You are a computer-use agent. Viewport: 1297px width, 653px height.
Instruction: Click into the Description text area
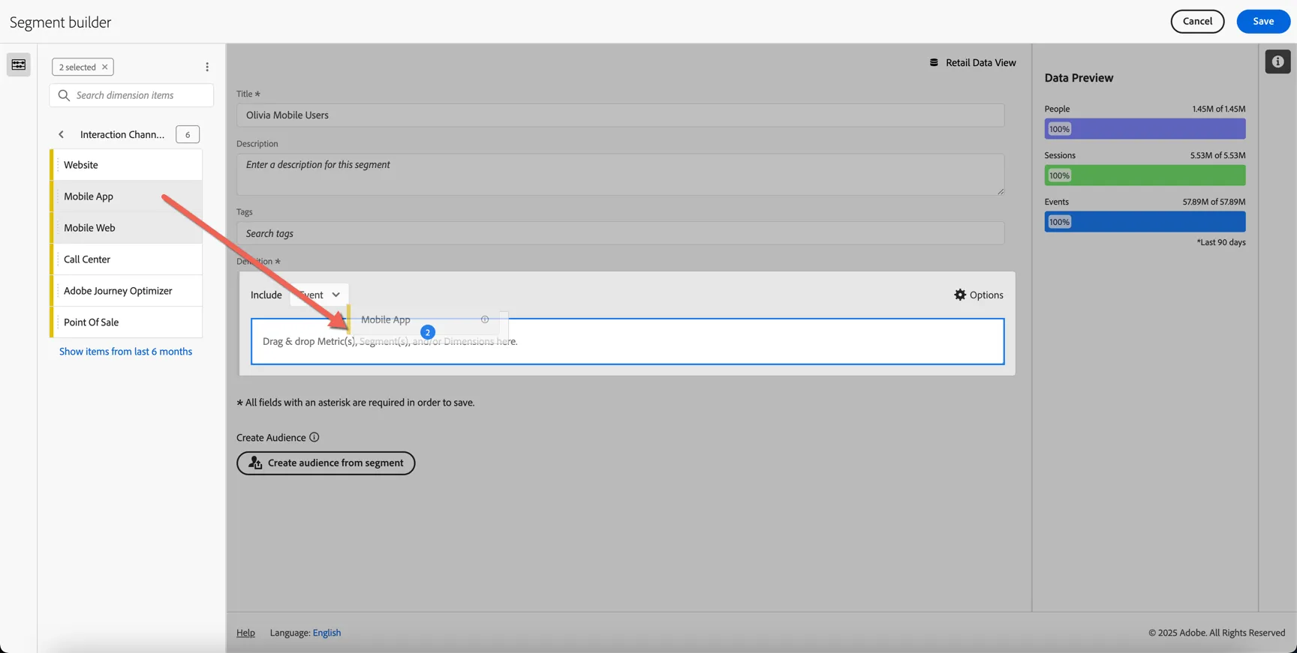point(620,175)
